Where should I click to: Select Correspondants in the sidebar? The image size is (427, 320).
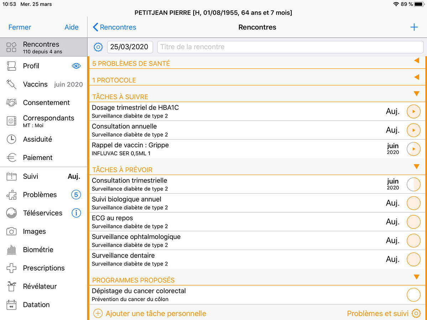48,121
